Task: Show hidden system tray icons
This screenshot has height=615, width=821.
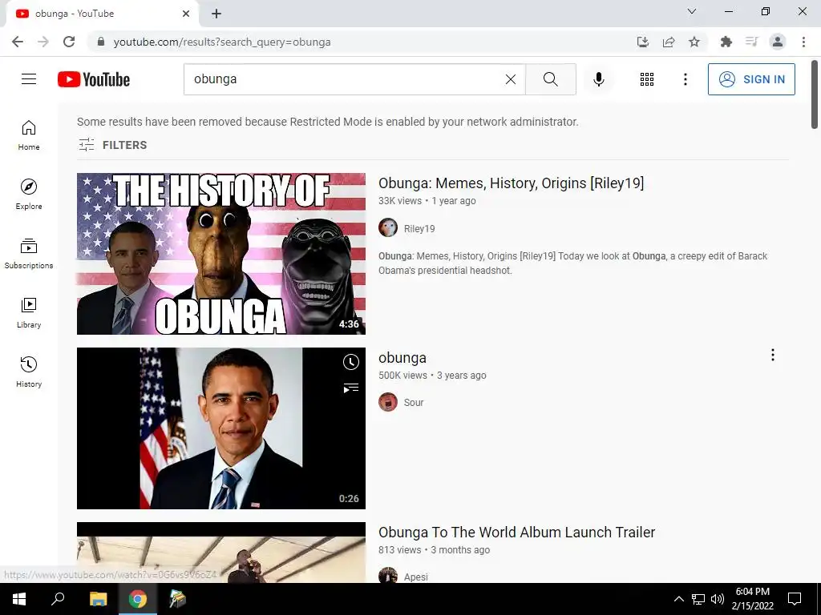Action: (678, 599)
